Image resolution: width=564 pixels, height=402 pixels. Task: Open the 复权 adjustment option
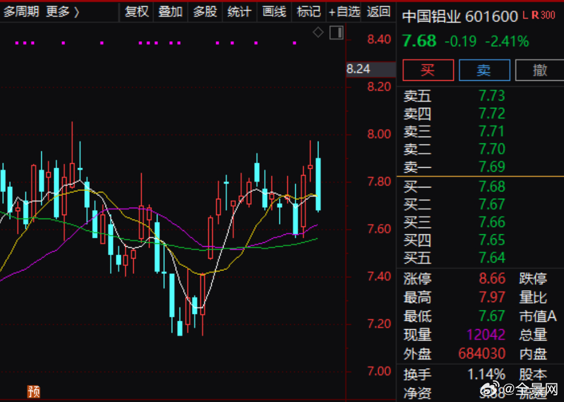coord(137,12)
